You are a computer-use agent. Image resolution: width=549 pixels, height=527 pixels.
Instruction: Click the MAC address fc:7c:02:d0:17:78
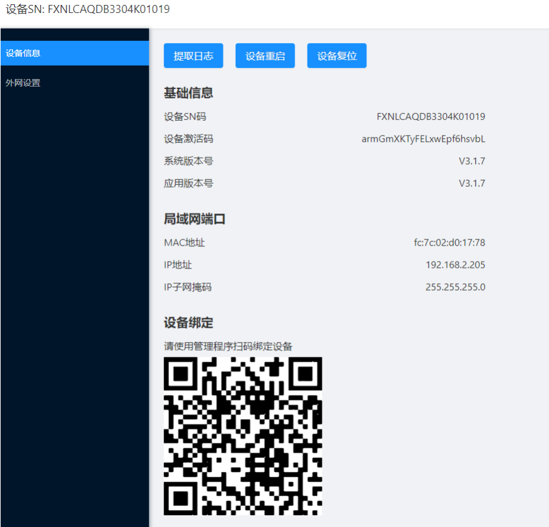pos(449,242)
